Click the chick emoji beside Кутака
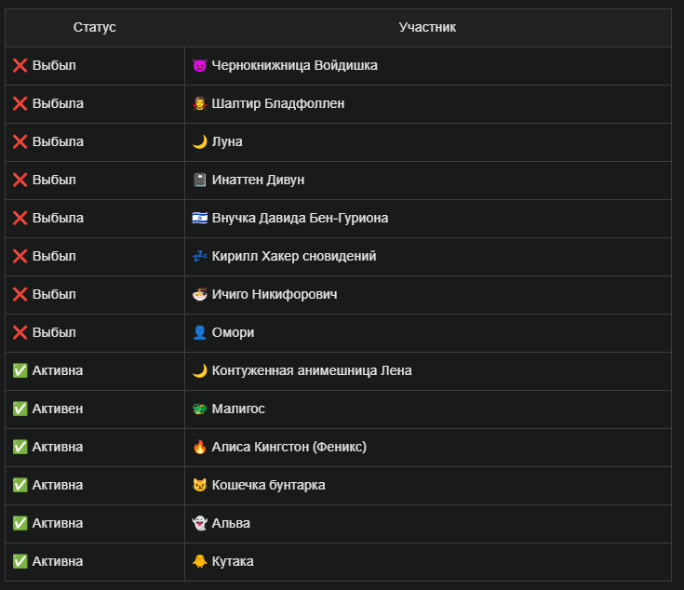This screenshot has height=590, width=684. click(x=199, y=561)
